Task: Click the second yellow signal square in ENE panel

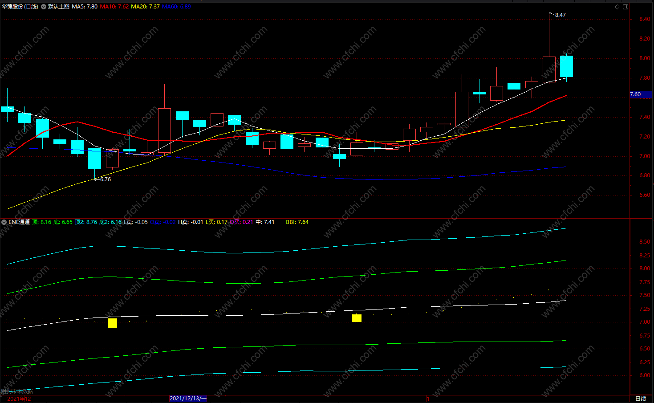Action: (357, 318)
